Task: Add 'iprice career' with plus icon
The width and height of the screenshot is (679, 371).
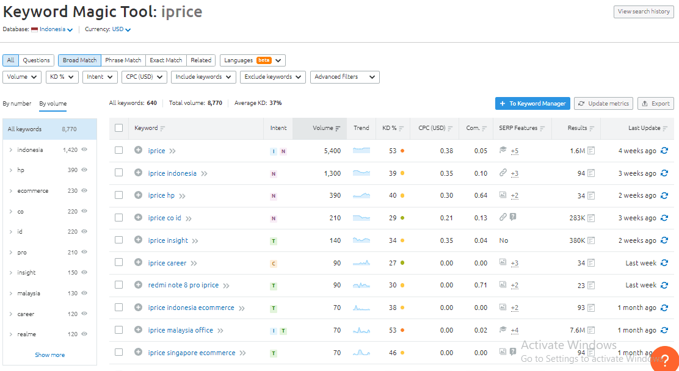Action: (x=138, y=262)
